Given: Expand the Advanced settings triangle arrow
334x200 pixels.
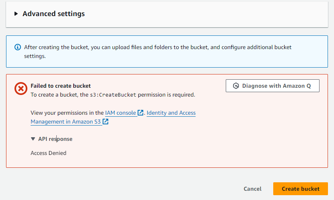Looking at the screenshot, I should 16,14.
